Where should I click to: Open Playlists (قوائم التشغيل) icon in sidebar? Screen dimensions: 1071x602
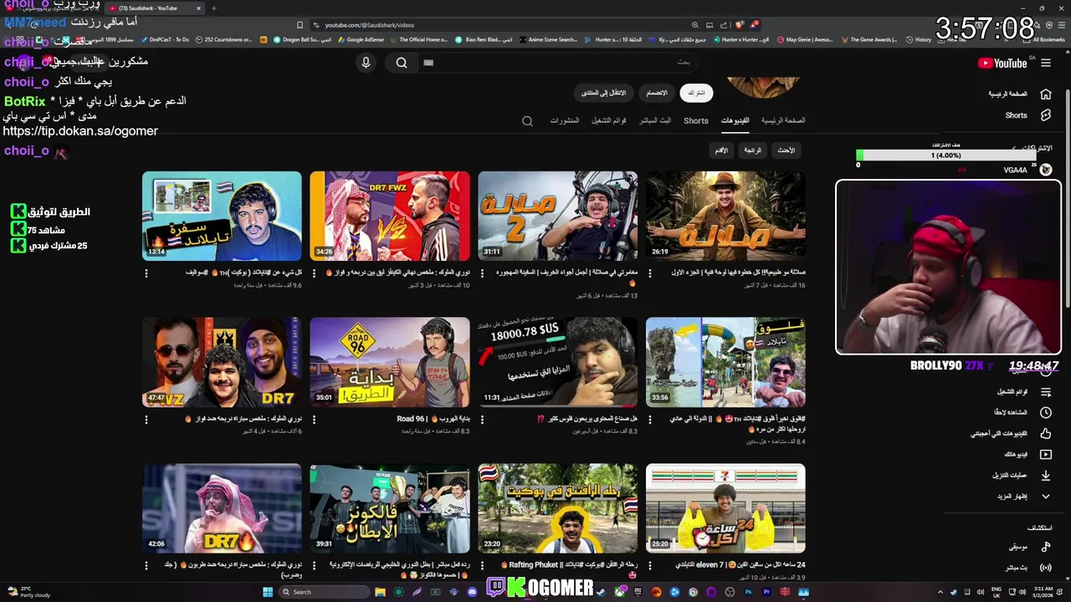[x=1045, y=391]
